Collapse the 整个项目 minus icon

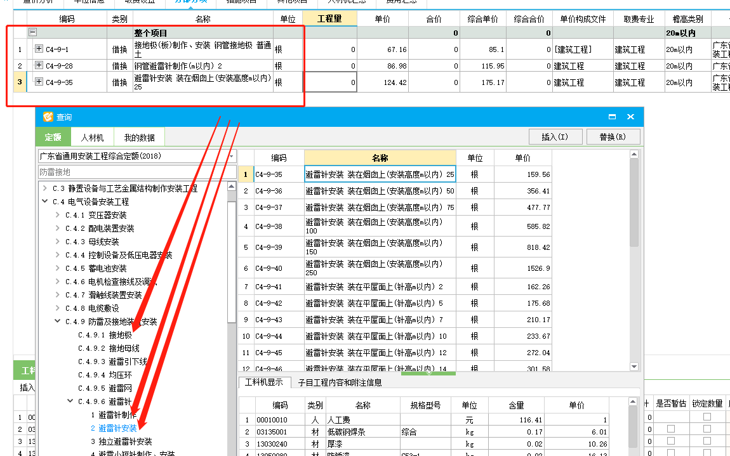click(32, 32)
